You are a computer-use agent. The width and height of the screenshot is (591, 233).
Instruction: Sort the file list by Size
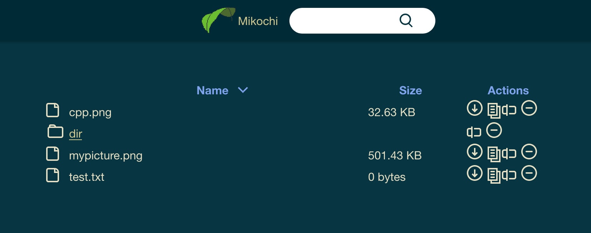point(410,90)
